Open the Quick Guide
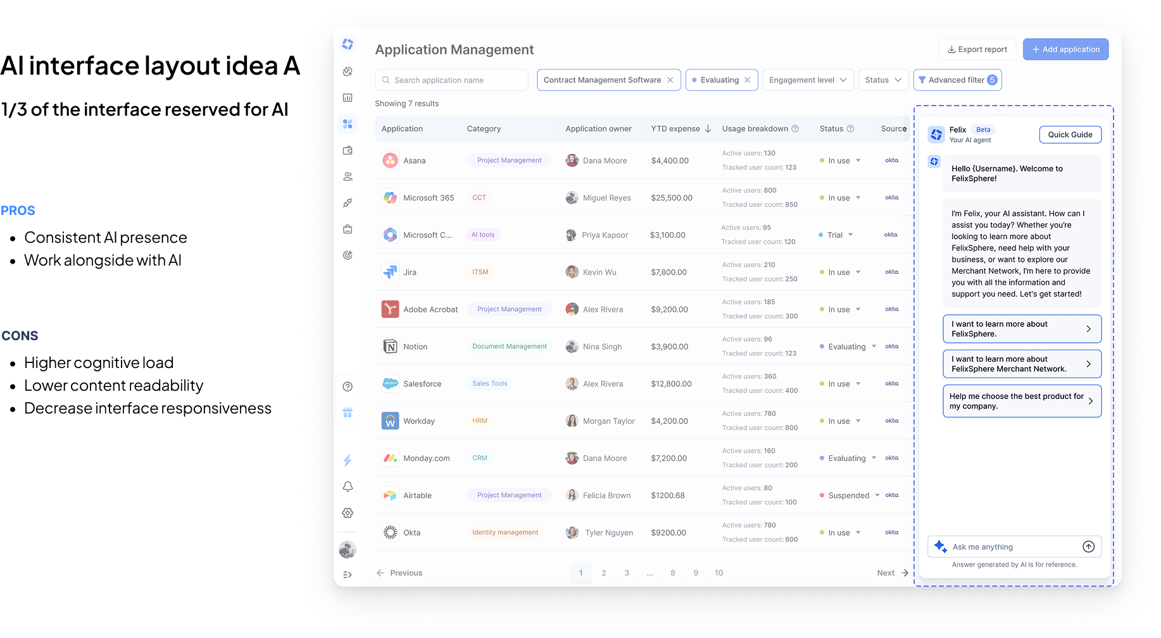 click(1070, 135)
